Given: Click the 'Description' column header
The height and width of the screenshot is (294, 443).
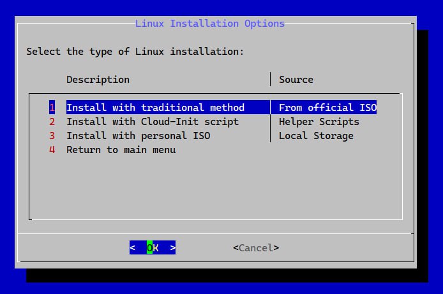Looking at the screenshot, I should [x=98, y=80].
